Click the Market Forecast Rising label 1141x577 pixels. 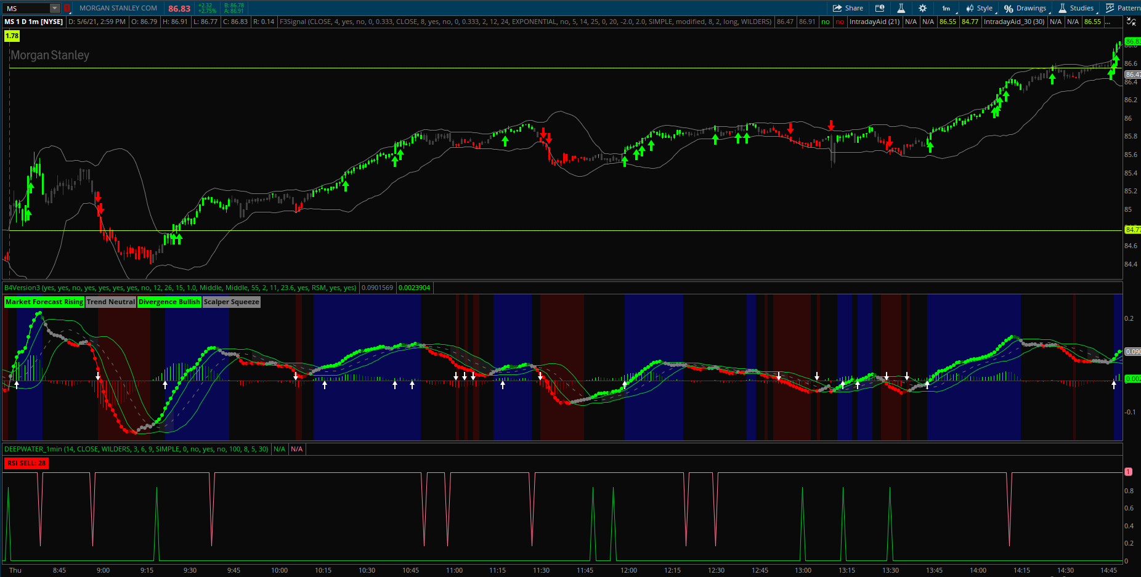44,302
